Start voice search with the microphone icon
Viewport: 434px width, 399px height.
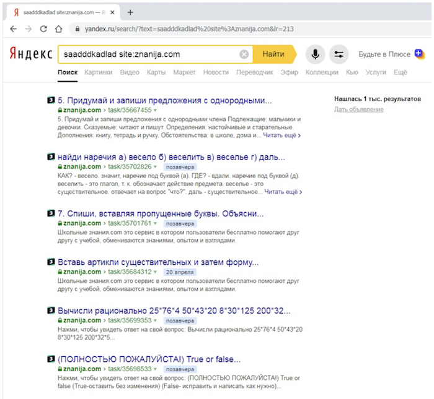[315, 54]
